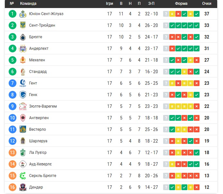Image resolution: width=223 pixels, height=194 pixels.
Task: Click the Union Saint-Gilloise club logo
Action: click(x=23, y=14)
